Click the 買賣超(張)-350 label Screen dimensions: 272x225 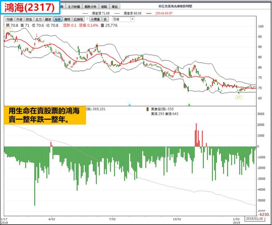click(162, 109)
